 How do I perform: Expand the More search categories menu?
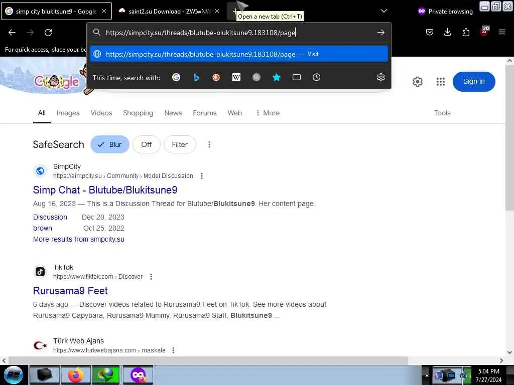click(268, 113)
